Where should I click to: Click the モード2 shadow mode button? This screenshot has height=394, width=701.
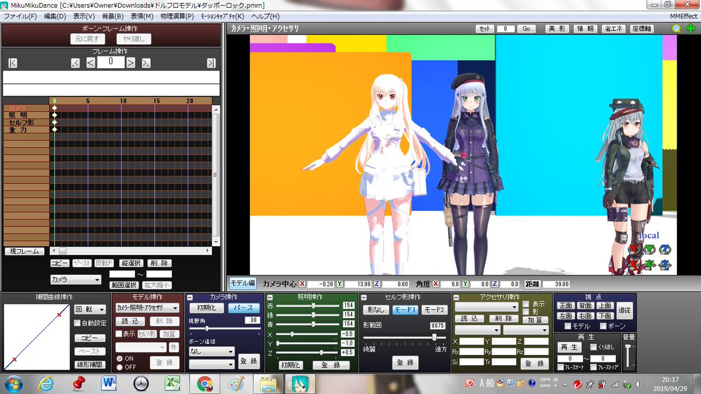click(x=434, y=309)
